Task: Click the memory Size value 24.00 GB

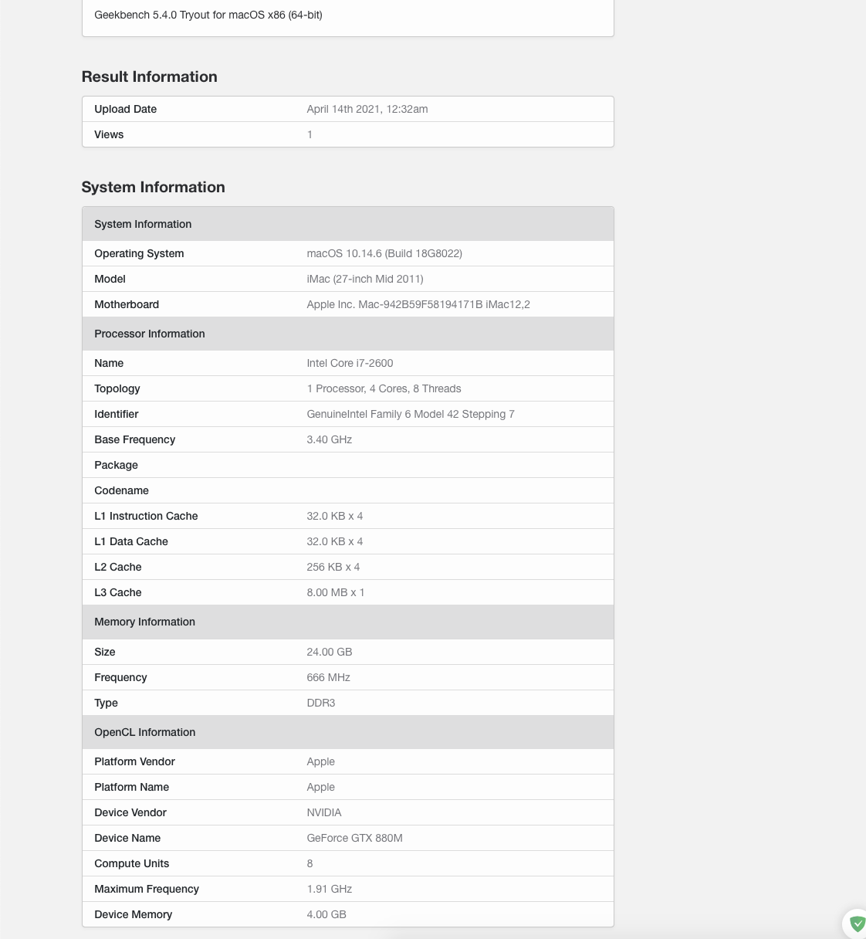Action: point(330,652)
